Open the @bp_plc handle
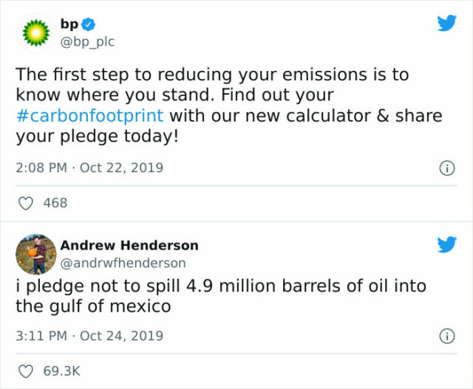The height and width of the screenshot is (389, 473). pyautogui.click(x=87, y=42)
